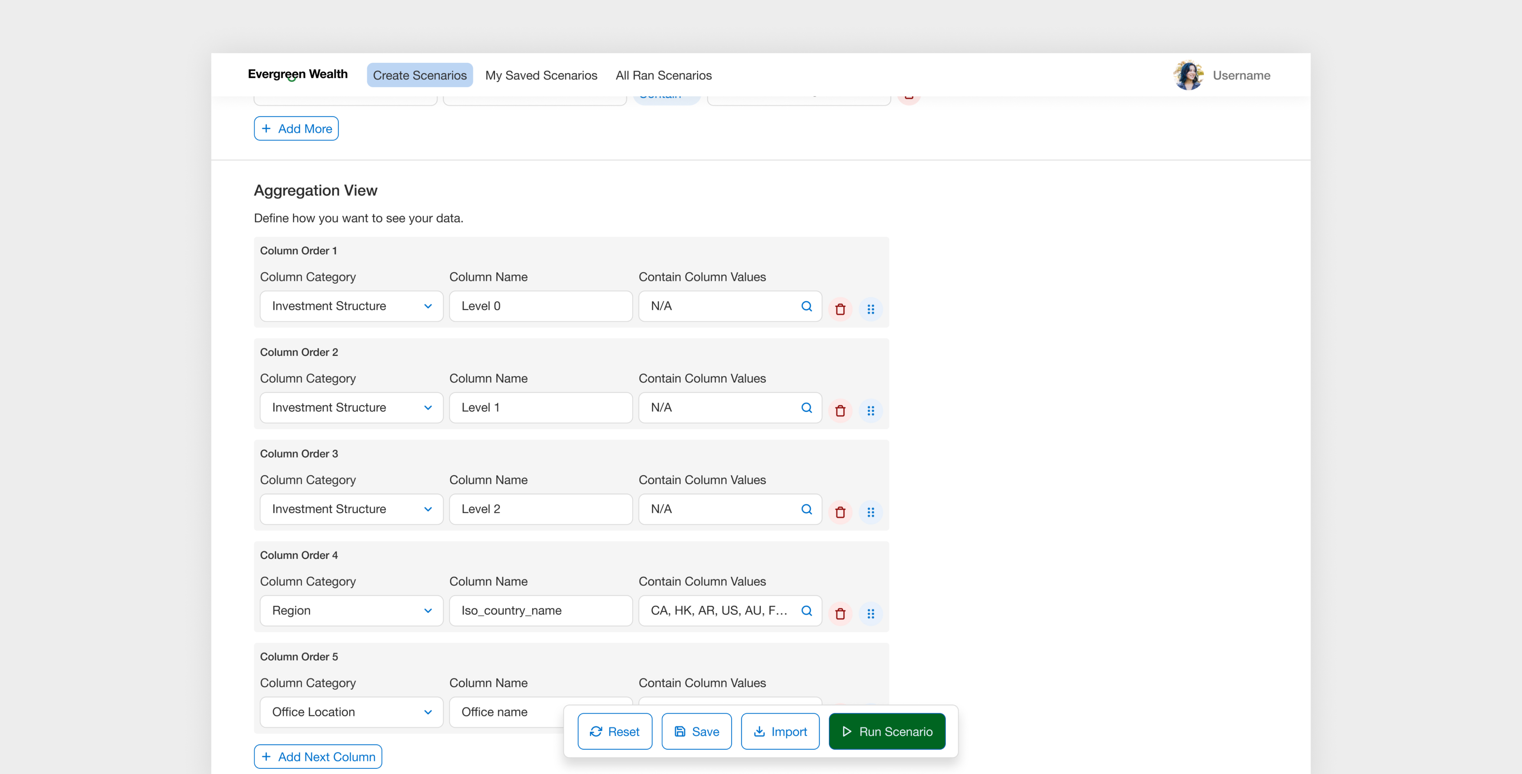Remove the Iso_country_name column row
Image resolution: width=1522 pixels, height=774 pixels.
(x=839, y=614)
